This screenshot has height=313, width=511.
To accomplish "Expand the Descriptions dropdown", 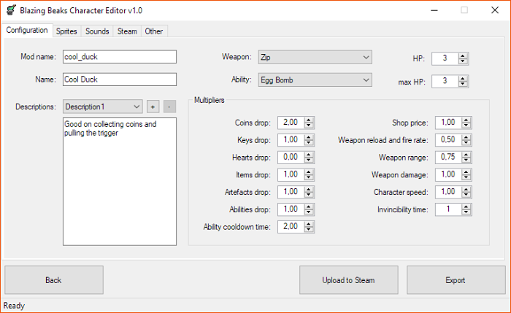I will coord(103,107).
